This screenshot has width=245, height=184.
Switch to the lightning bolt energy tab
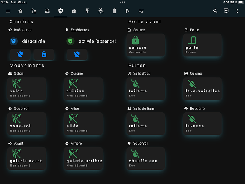(88, 11)
